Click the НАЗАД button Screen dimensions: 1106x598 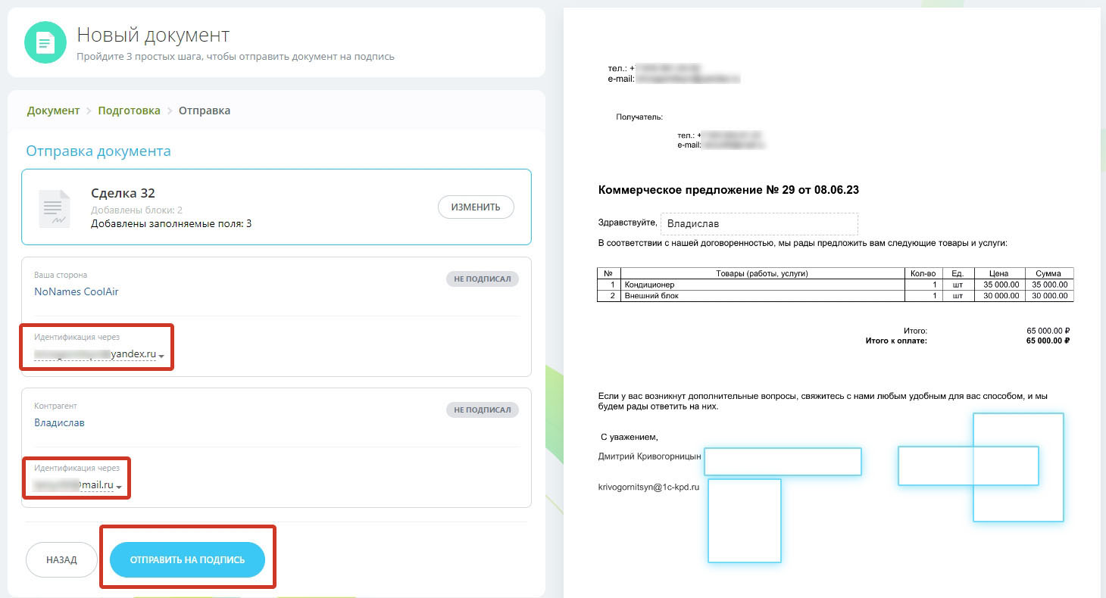pos(61,559)
